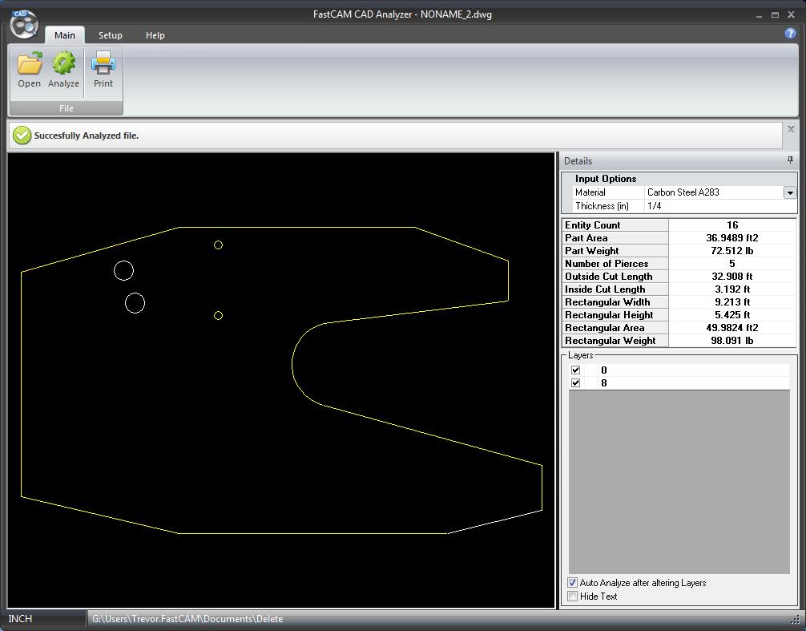Click the file path in status bar
The height and width of the screenshot is (631, 806).
[187, 619]
